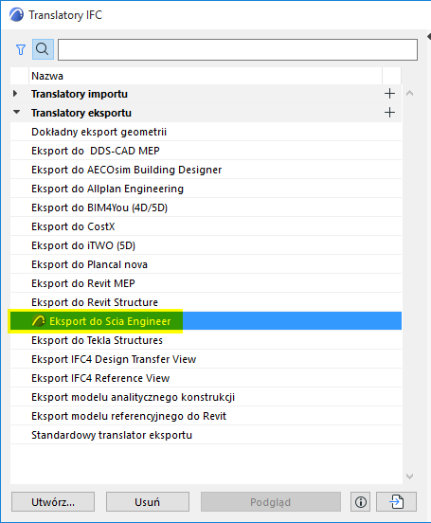The height and width of the screenshot is (523, 431).
Task: Collapse the Translatory eksportu group
Action: coord(16,112)
